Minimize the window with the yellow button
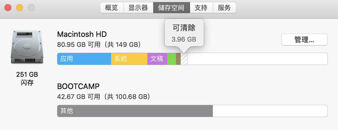Image resolution: width=338 pixels, height=130 pixels. 20,8
